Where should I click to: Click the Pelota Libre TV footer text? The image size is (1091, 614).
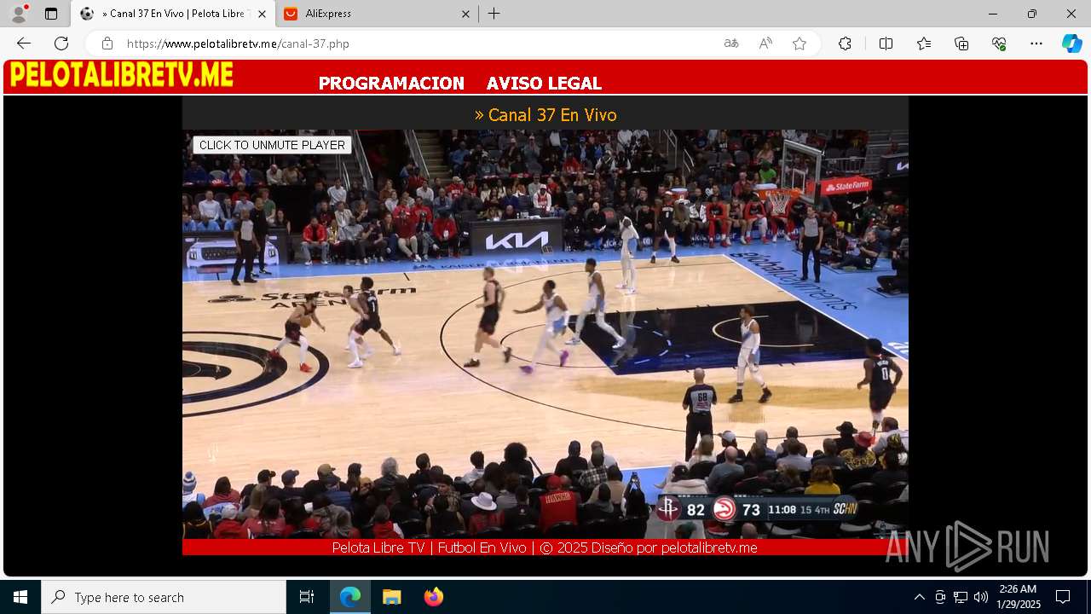[545, 547]
